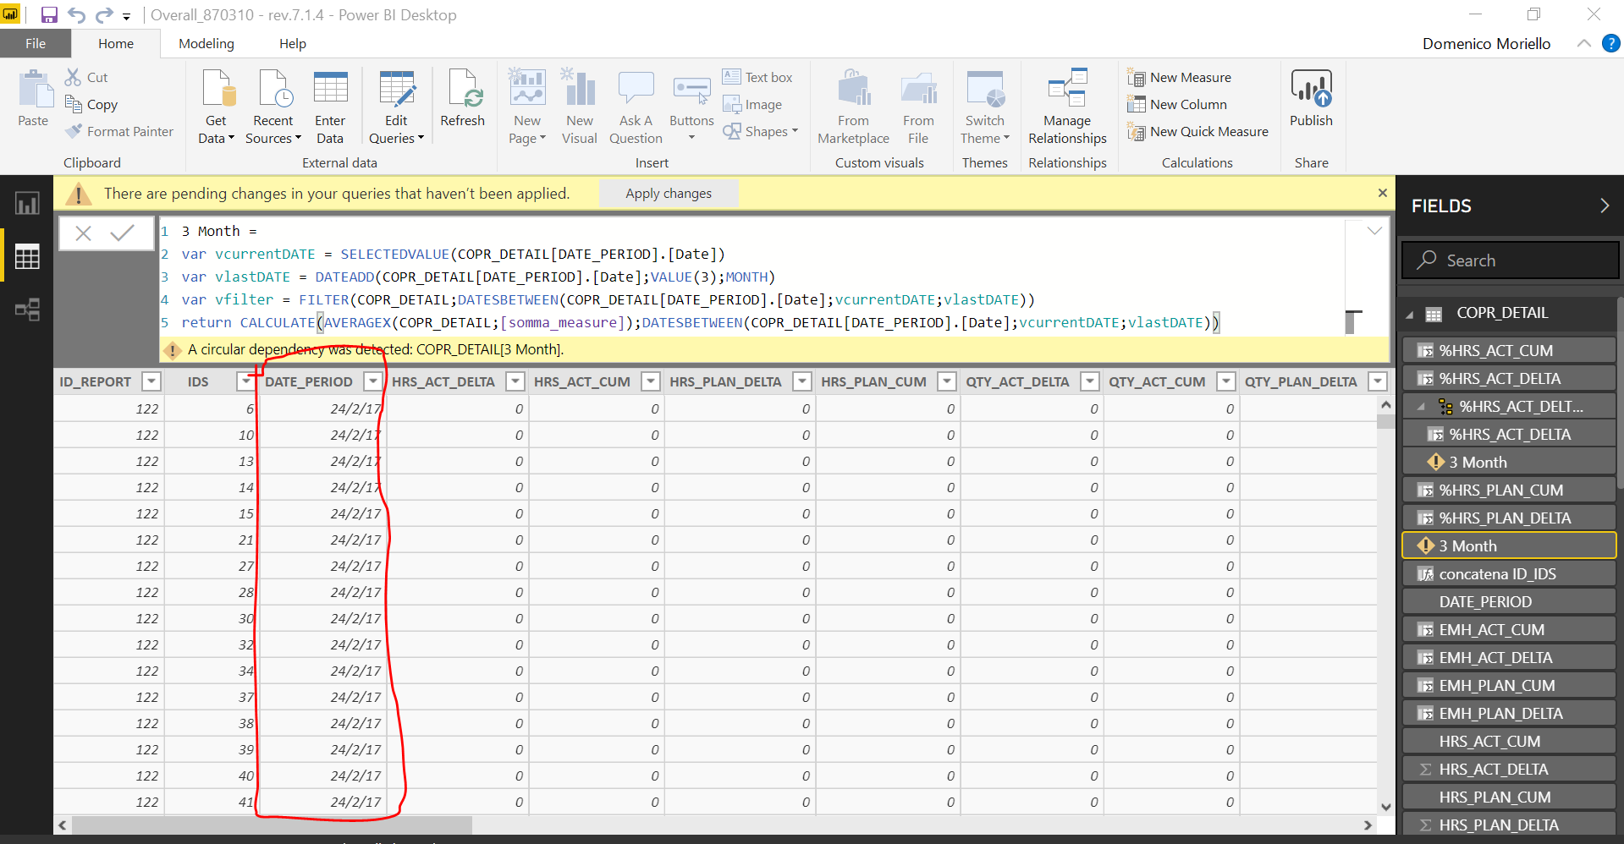Save the file from quick access toolbar

click(x=48, y=14)
